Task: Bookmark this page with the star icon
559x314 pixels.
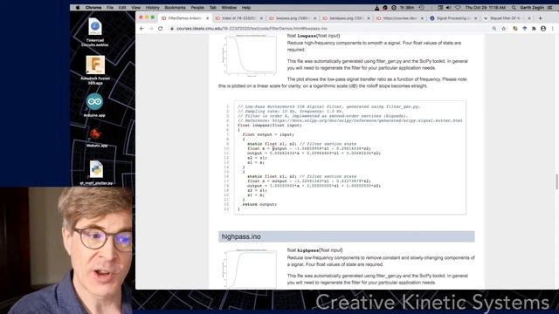Action: [503, 29]
